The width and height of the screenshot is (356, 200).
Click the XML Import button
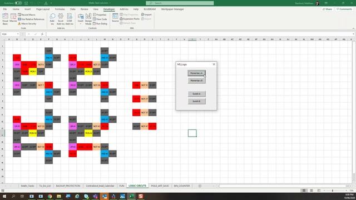[x=146, y=15]
